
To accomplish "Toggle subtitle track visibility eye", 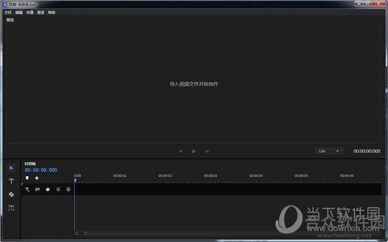I will pos(38,189).
